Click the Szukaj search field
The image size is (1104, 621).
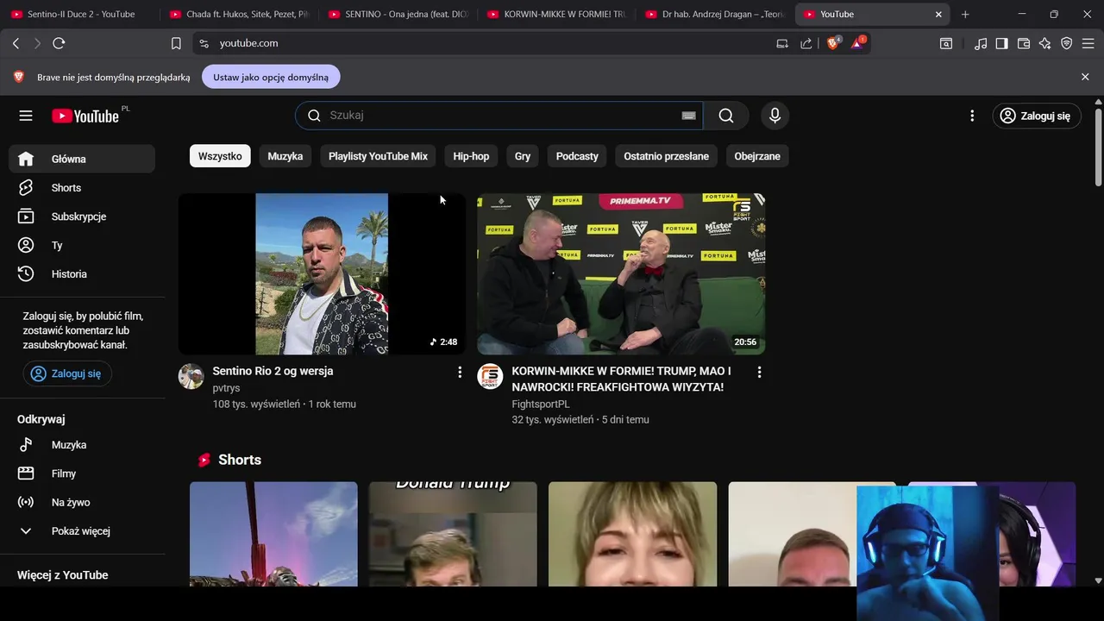500,116
